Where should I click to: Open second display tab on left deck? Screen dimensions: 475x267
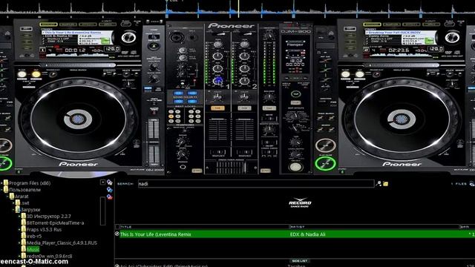click(68, 24)
